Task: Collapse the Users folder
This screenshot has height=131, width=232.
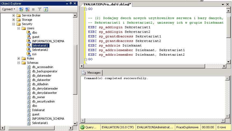Action: [19, 28]
